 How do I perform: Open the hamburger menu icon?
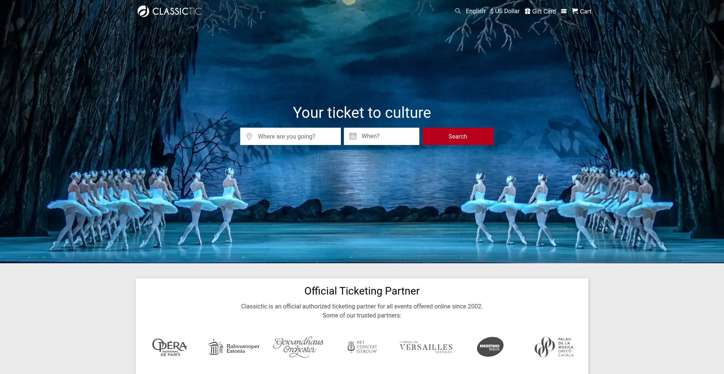coord(564,11)
